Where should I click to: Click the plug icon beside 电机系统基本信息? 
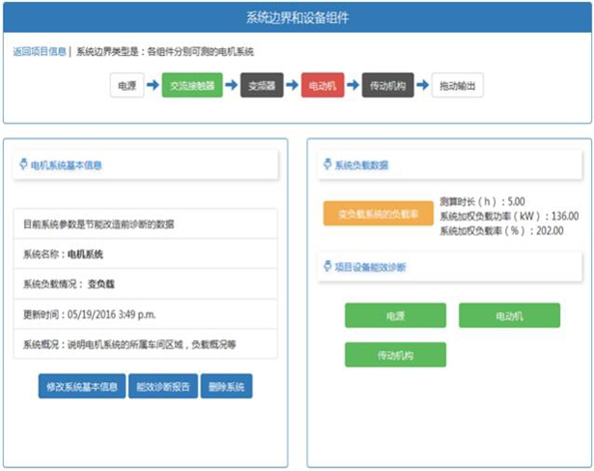(x=23, y=165)
